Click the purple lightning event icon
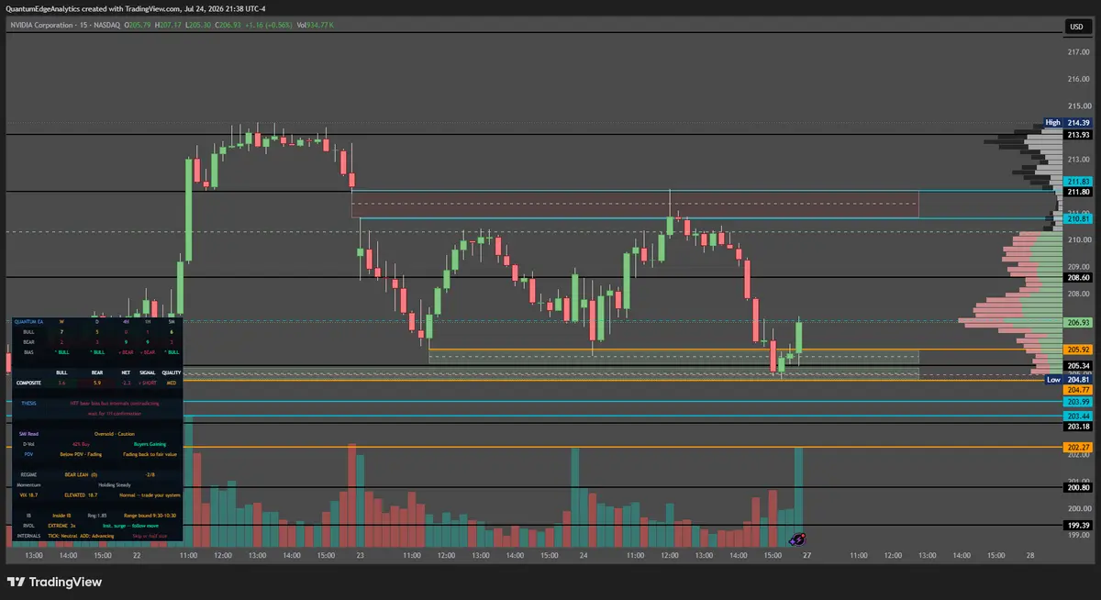 click(x=798, y=540)
